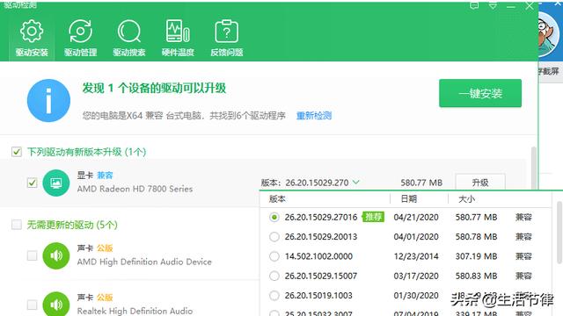Check the Realtek High Definition Audio checkbox
The width and height of the screenshot is (563, 316).
click(33, 305)
